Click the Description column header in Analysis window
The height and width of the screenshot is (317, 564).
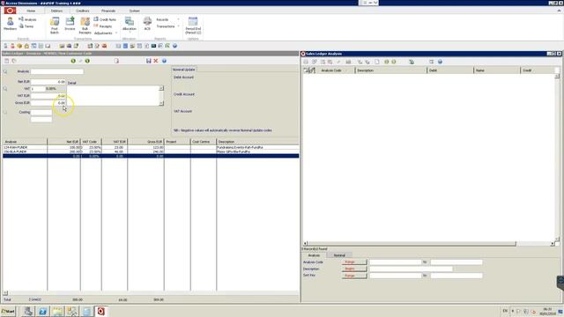390,70
